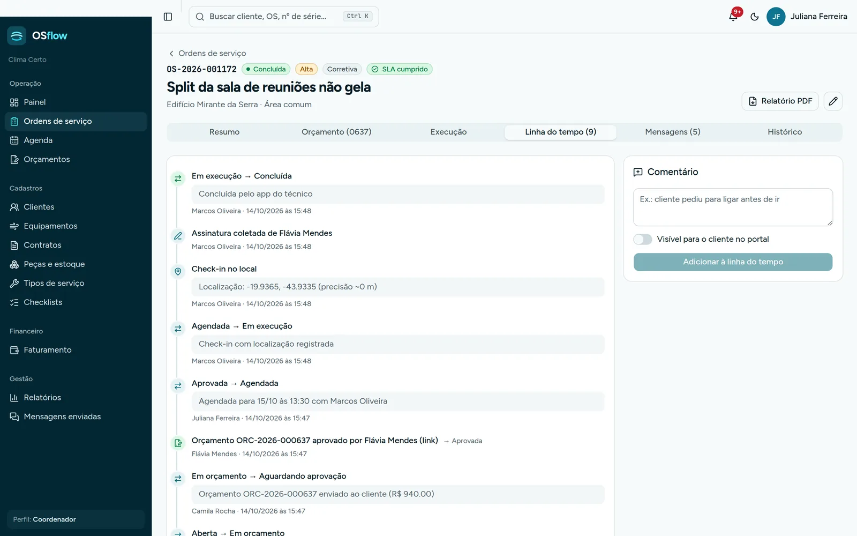Screen dimensions: 857x536
Task: Open Painel in the sidebar
Action: pyautogui.click(x=76, y=102)
